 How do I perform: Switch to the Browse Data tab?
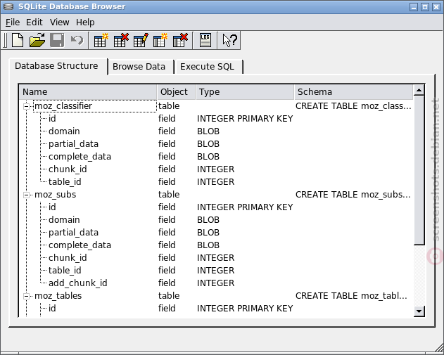[x=141, y=67]
